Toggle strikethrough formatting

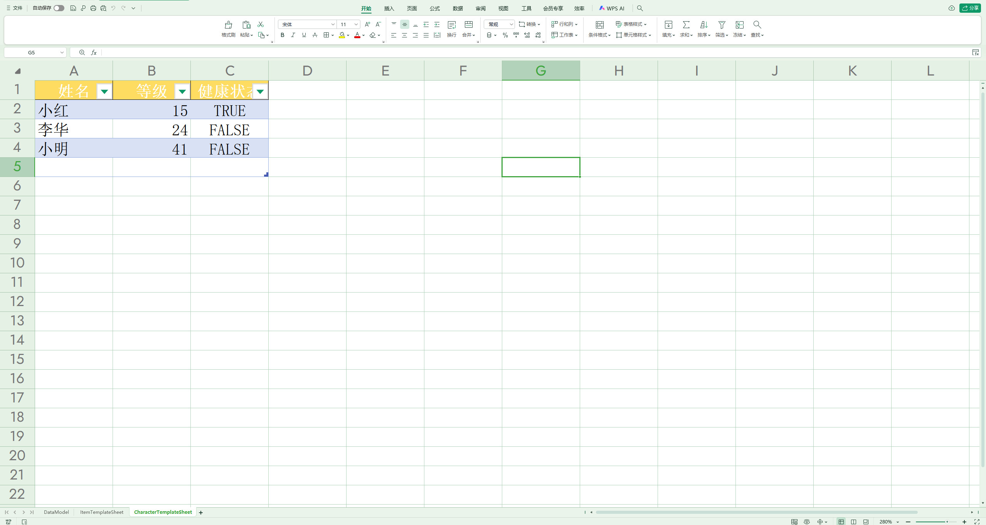coord(315,35)
